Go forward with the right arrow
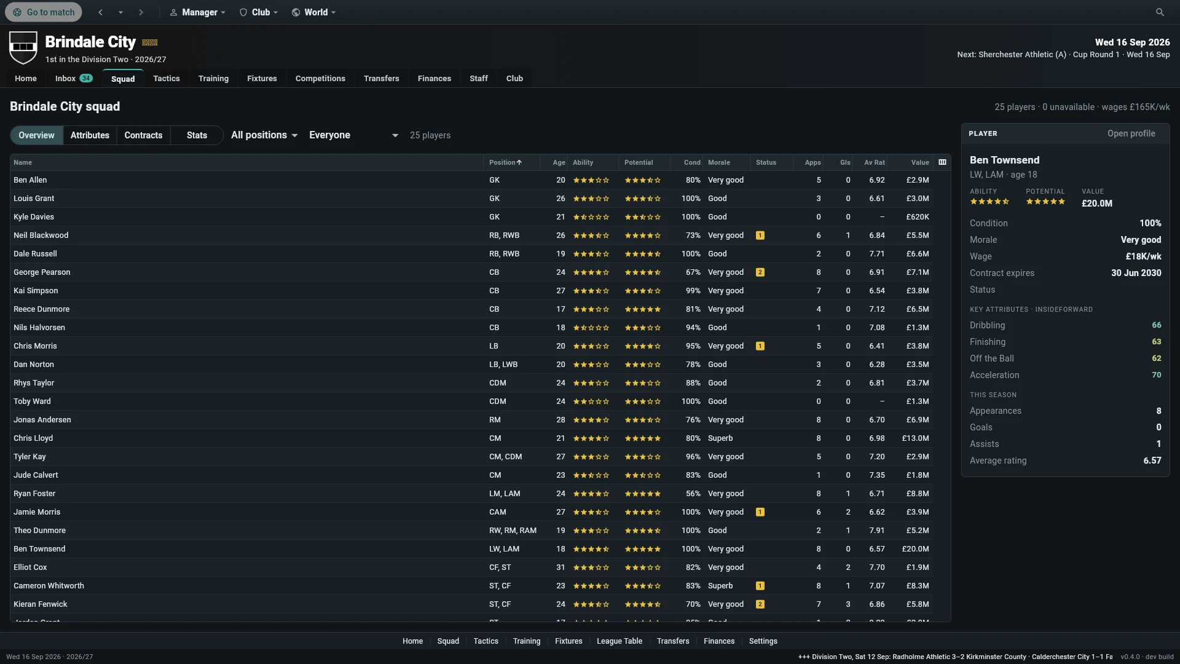This screenshot has height=664, width=1180. pyautogui.click(x=141, y=12)
